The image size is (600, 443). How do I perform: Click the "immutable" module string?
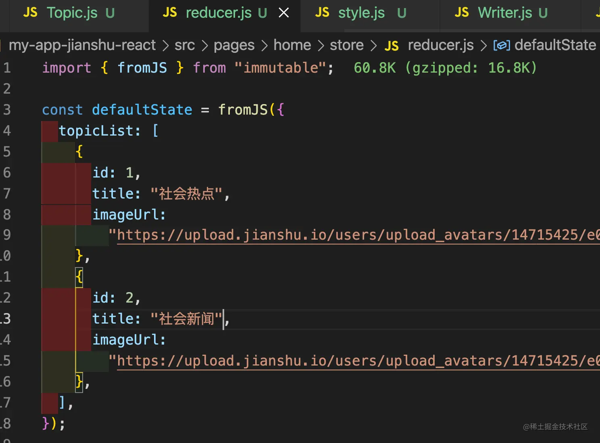tap(280, 68)
